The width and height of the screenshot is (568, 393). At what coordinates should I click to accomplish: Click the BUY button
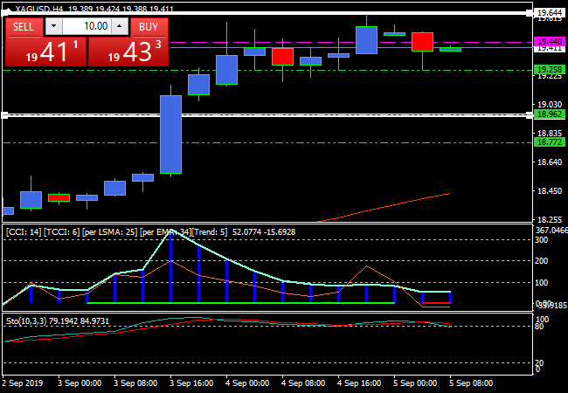(149, 27)
